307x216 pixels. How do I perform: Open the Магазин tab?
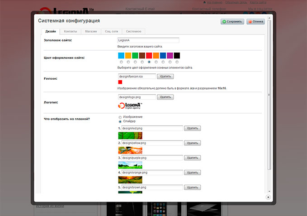(91, 31)
